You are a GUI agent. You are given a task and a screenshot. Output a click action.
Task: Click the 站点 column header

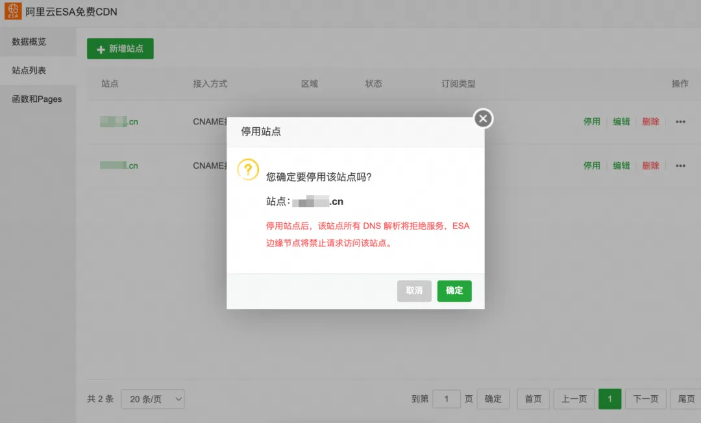pyautogui.click(x=110, y=84)
